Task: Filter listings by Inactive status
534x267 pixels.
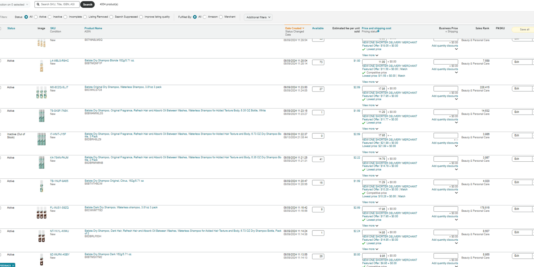Action: click(50, 17)
